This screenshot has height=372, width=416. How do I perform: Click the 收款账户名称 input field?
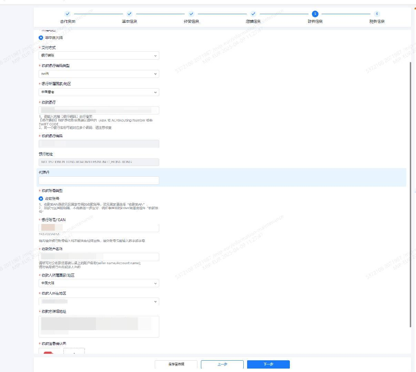click(x=99, y=257)
